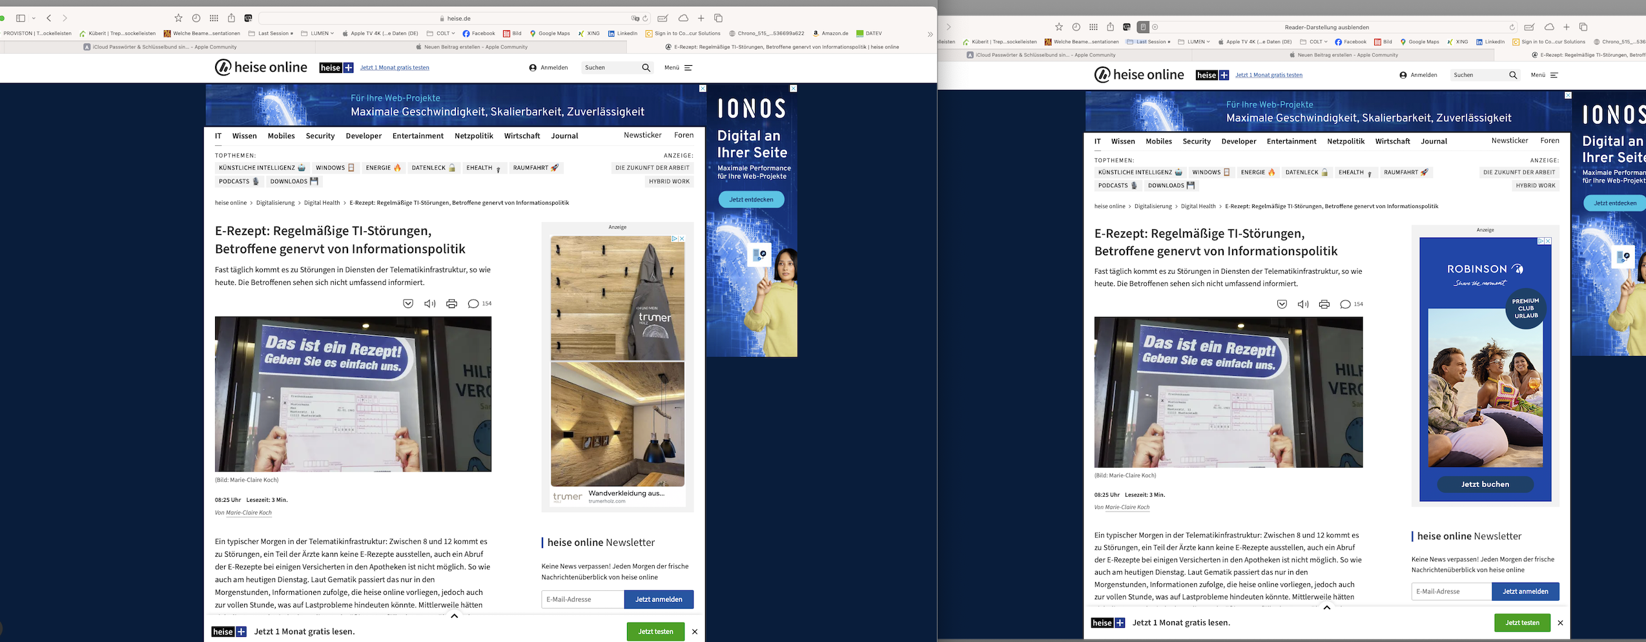This screenshot has height=642, width=1646.
Task: Reload the heise.de page in left Safari window
Action: coord(645,18)
